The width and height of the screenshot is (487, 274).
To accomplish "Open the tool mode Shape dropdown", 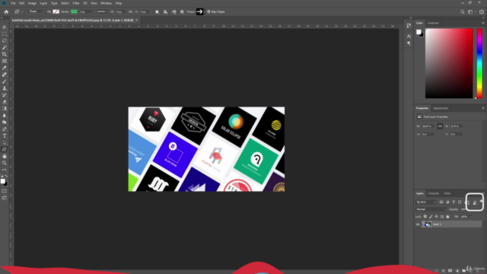I will point(36,12).
